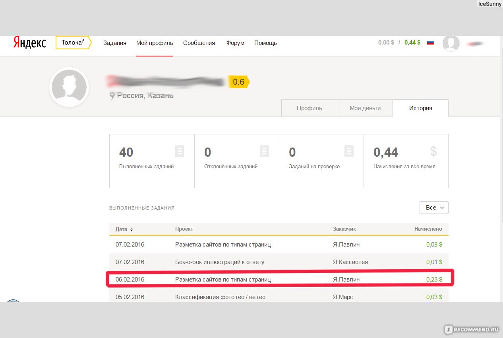Click the green 0,44 $ balance in header
503x338 pixels.
click(412, 43)
